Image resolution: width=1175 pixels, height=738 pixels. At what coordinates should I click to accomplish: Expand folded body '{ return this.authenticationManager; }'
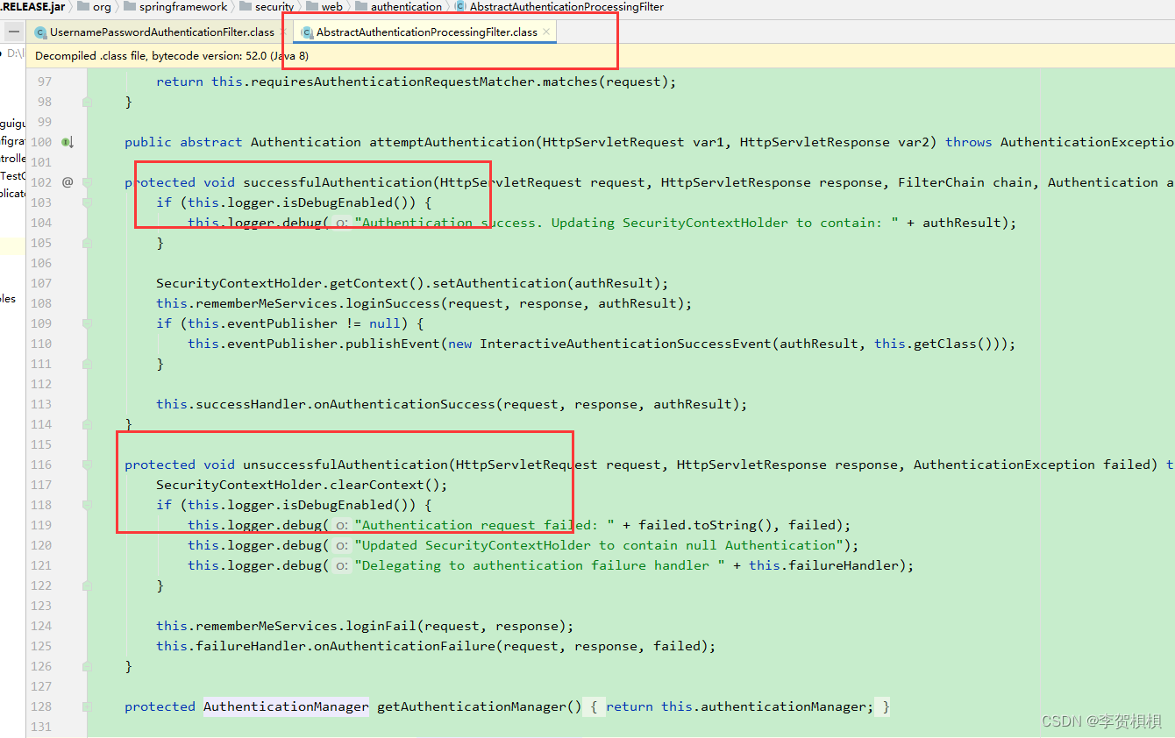pos(737,706)
